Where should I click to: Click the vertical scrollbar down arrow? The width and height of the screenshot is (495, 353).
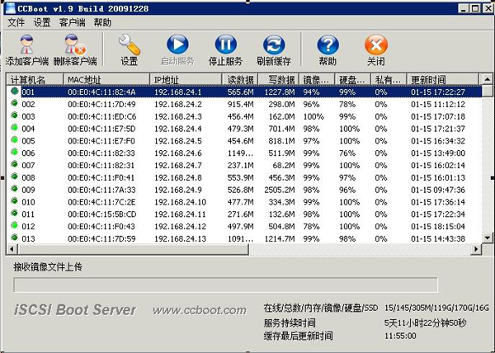point(487,238)
